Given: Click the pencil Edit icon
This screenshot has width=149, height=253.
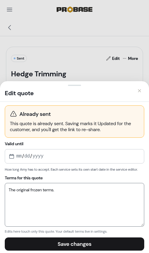Looking at the screenshot, I should [x=108, y=58].
